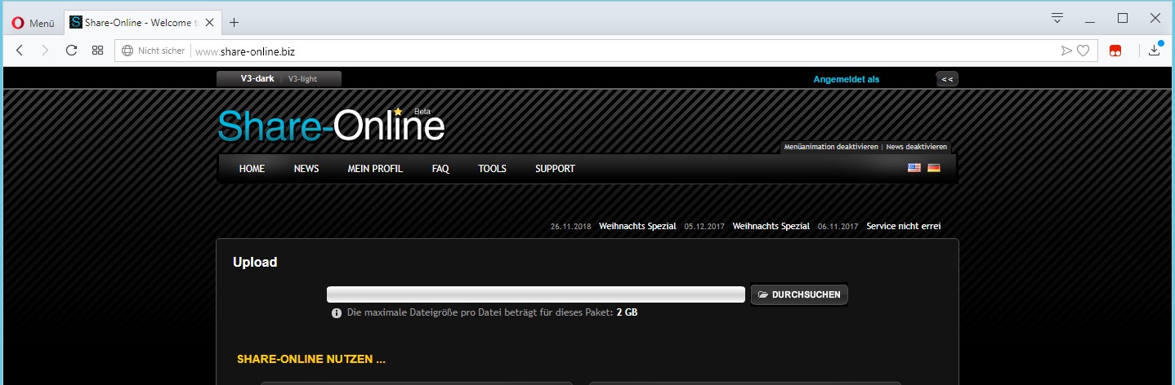Viewport: 1175px width, 385px height.
Task: Reload the current page
Action: [x=71, y=51]
